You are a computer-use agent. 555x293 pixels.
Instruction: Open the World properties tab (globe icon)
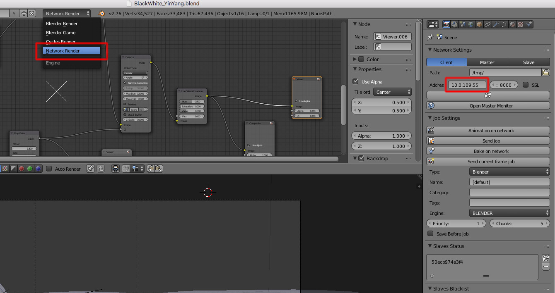click(471, 24)
